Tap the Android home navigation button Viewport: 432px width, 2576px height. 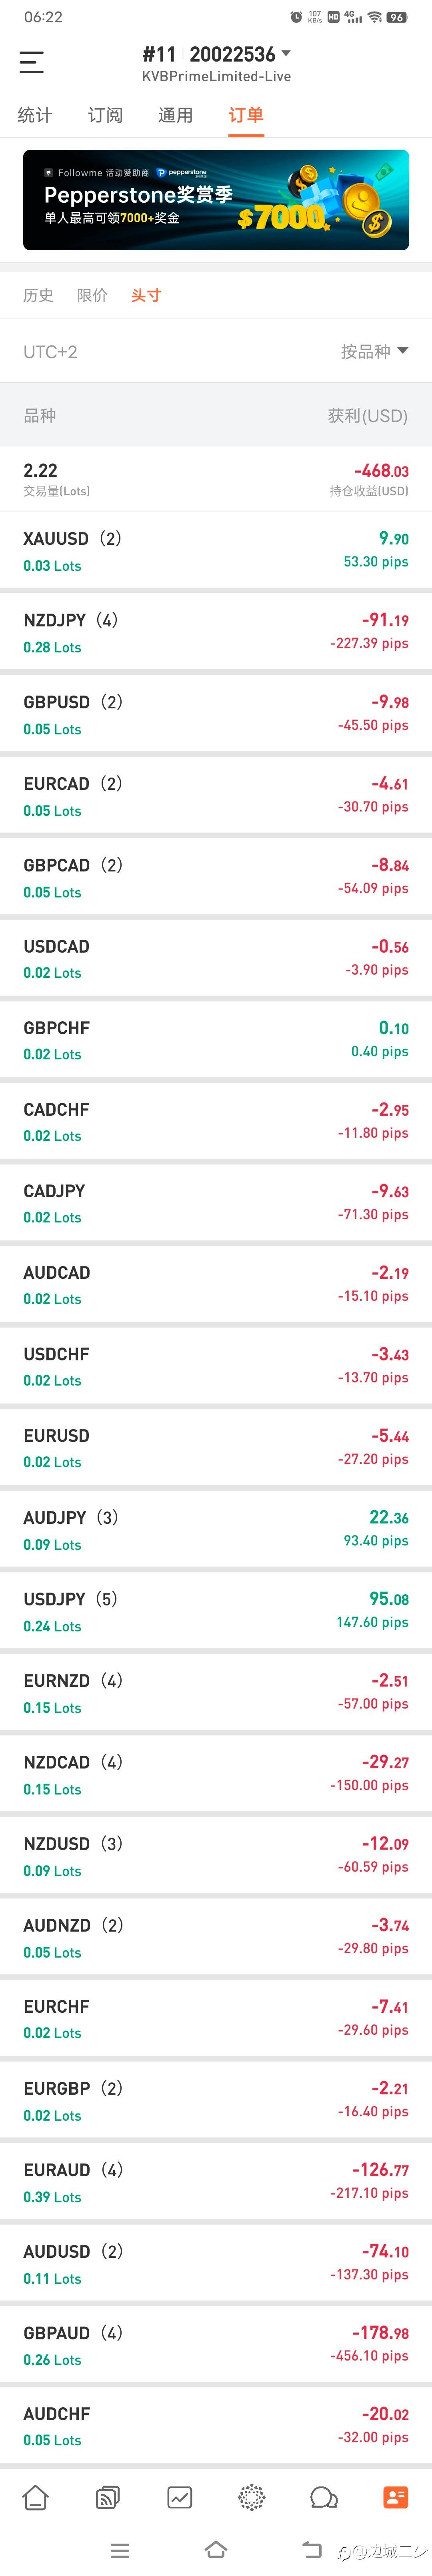point(216,2549)
